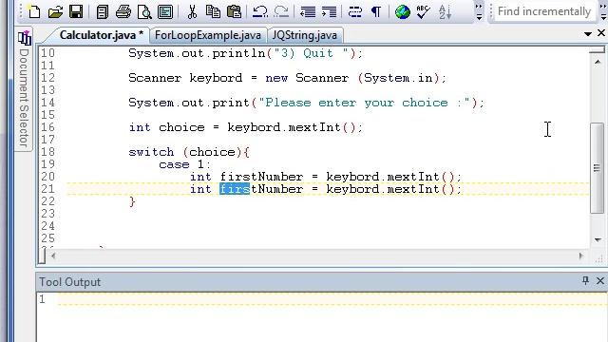
Task: Click 'case 1:' on line 19
Action: point(185,164)
